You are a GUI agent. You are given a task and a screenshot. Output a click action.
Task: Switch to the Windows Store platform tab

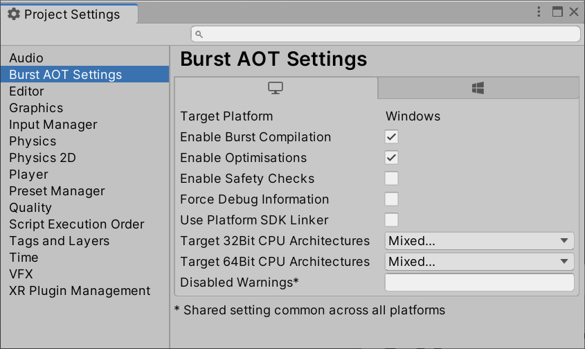pos(478,88)
